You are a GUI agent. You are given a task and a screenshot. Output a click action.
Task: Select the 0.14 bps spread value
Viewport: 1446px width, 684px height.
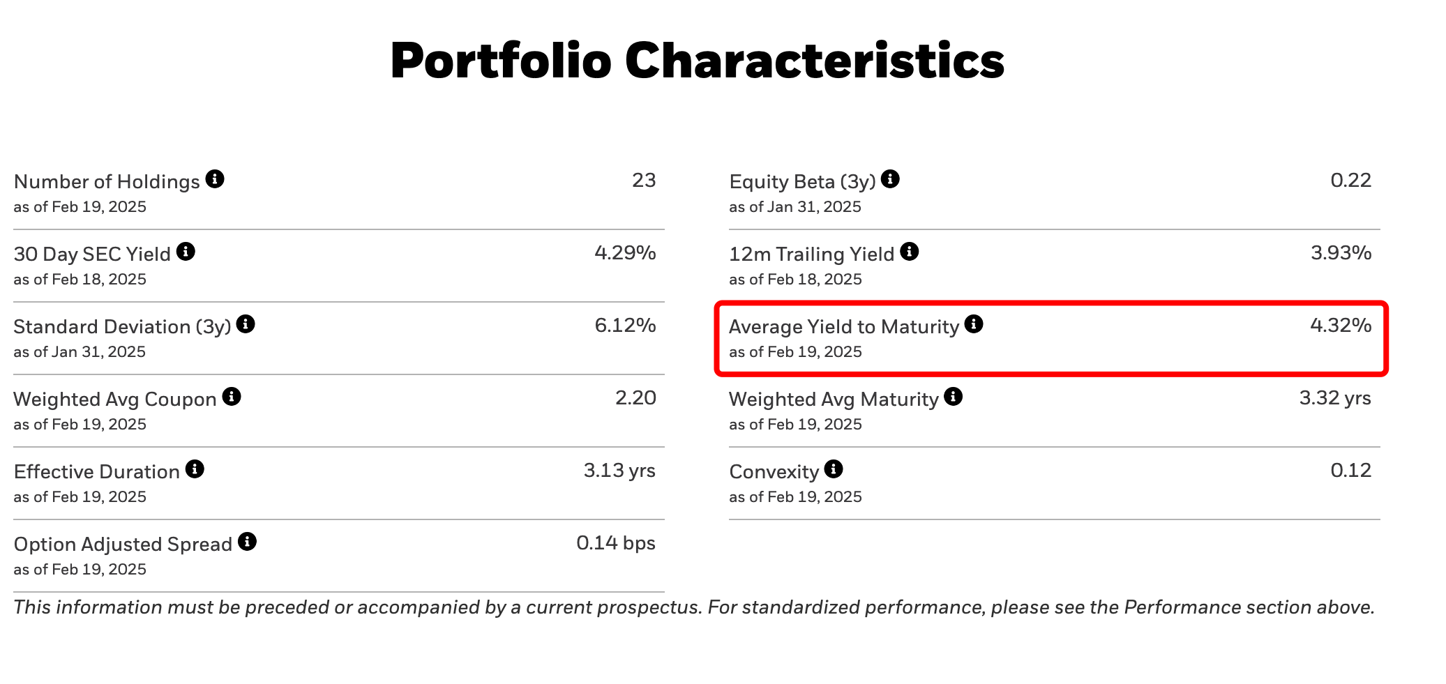[x=616, y=543]
